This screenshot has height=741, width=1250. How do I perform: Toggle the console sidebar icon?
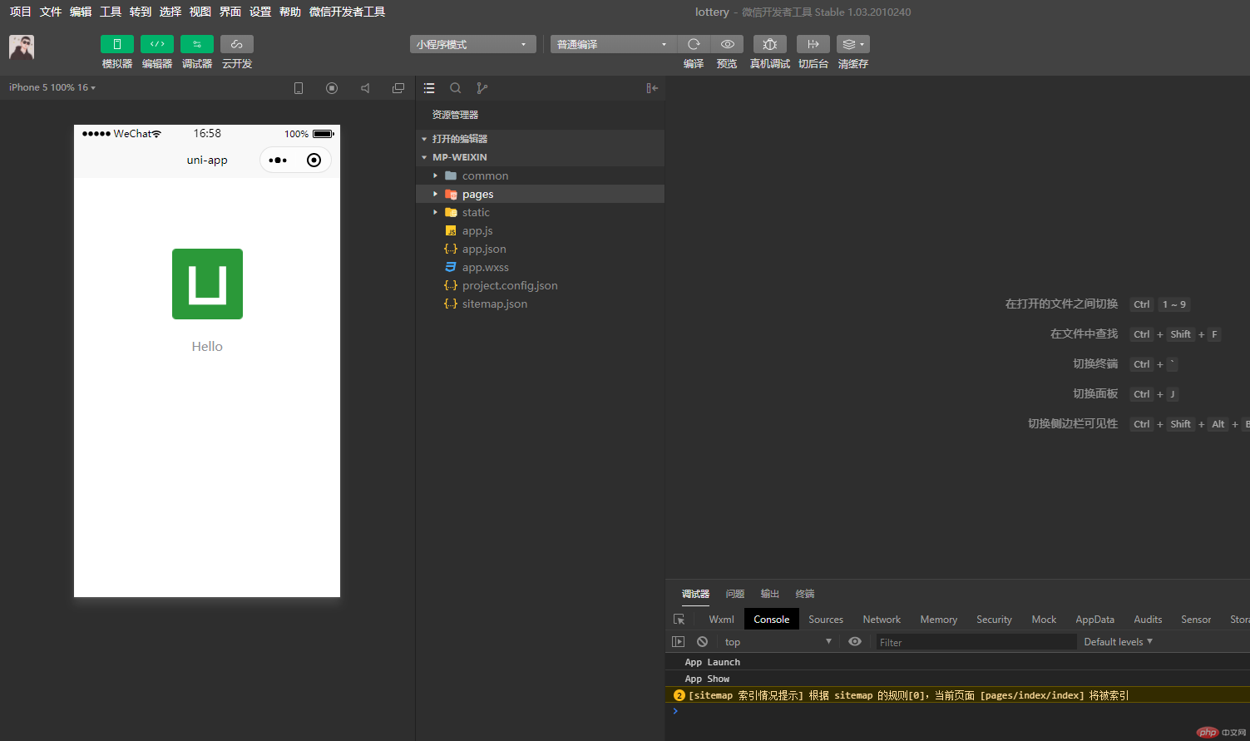(x=679, y=642)
